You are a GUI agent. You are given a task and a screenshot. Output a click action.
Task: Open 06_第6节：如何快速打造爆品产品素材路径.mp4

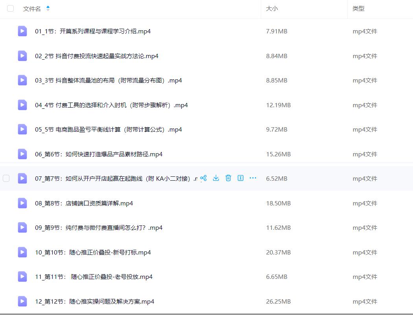click(99, 154)
